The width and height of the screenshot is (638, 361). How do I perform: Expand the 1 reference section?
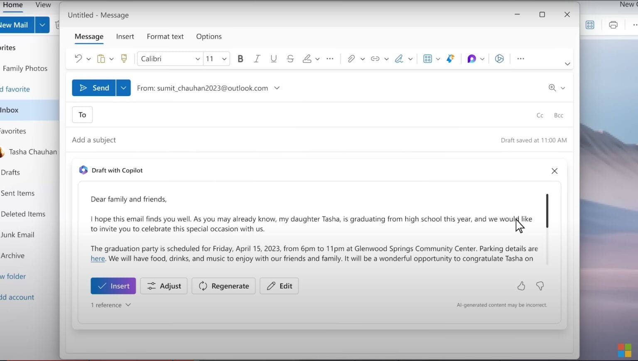[x=110, y=305]
